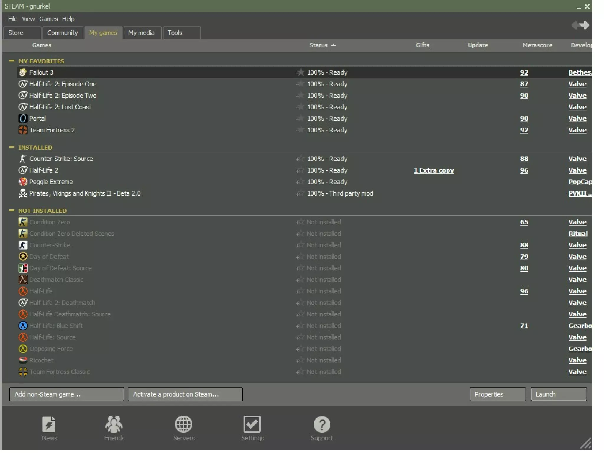The height and width of the screenshot is (453, 604).
Task: Open the News icon in bottom bar
Action: 49,424
